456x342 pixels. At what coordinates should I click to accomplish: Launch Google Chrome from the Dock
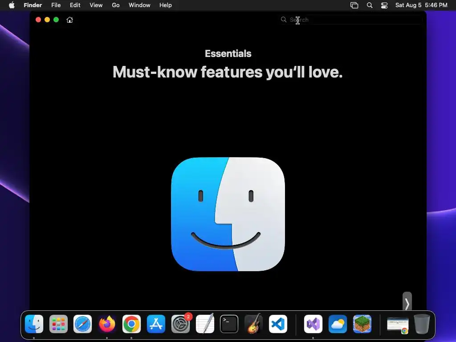click(x=131, y=324)
